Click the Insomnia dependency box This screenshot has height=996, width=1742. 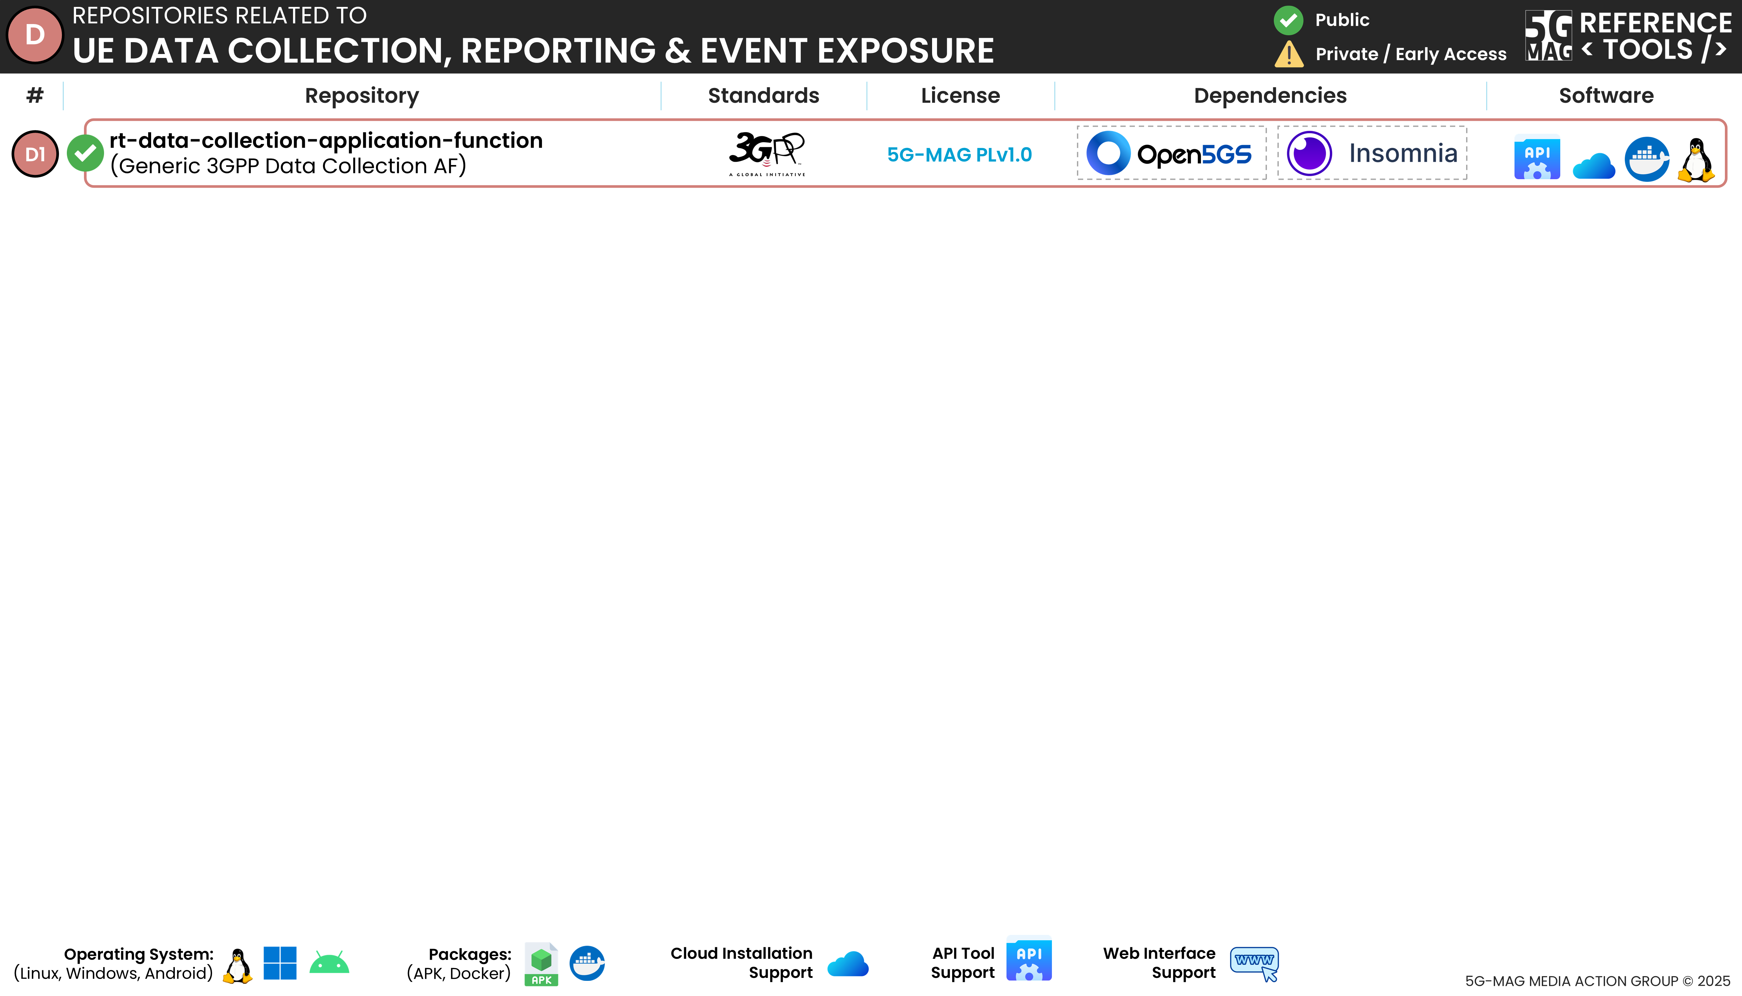1372,153
